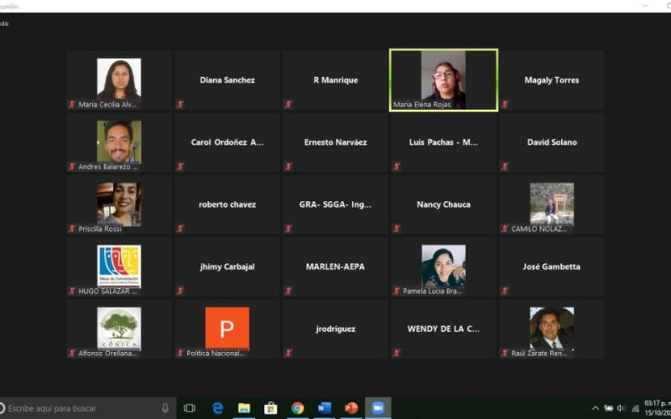Open Microsoft Edge from the taskbar
The height and width of the screenshot is (419, 671).
pyautogui.click(x=217, y=408)
